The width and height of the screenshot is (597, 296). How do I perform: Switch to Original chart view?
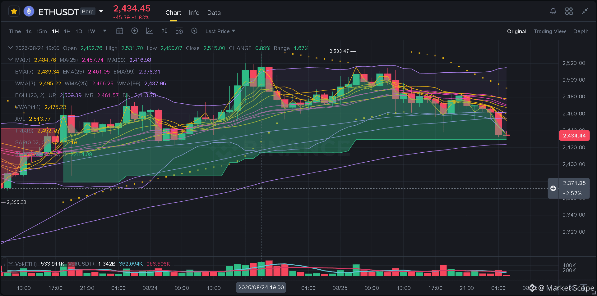coord(516,31)
